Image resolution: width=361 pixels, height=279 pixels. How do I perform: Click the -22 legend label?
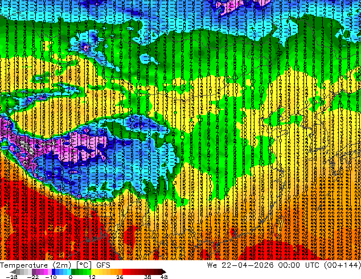(33, 277)
